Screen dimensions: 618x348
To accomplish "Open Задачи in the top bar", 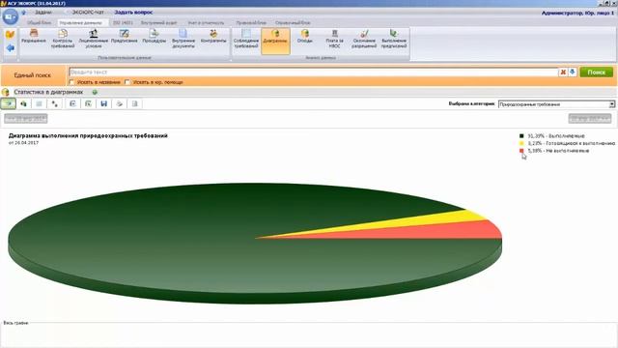I will 42,13.
